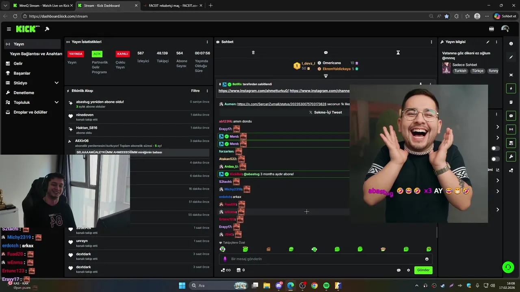The width and height of the screenshot is (520, 292).
Task: Click the broadcast signal icon in the right sidebar
Action: tap(511, 129)
